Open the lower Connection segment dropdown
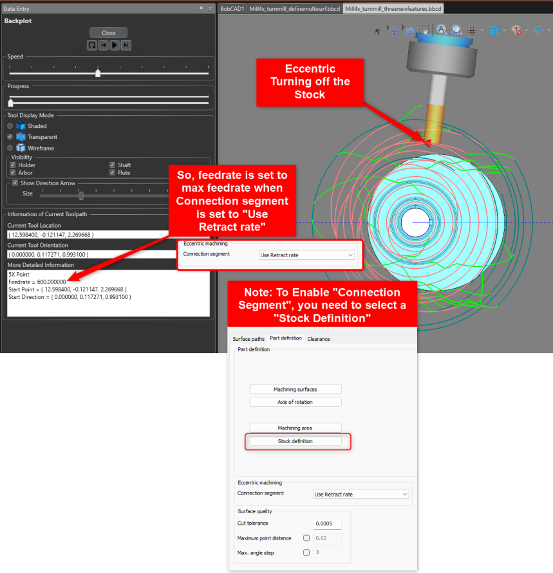The image size is (553, 573). [x=361, y=495]
